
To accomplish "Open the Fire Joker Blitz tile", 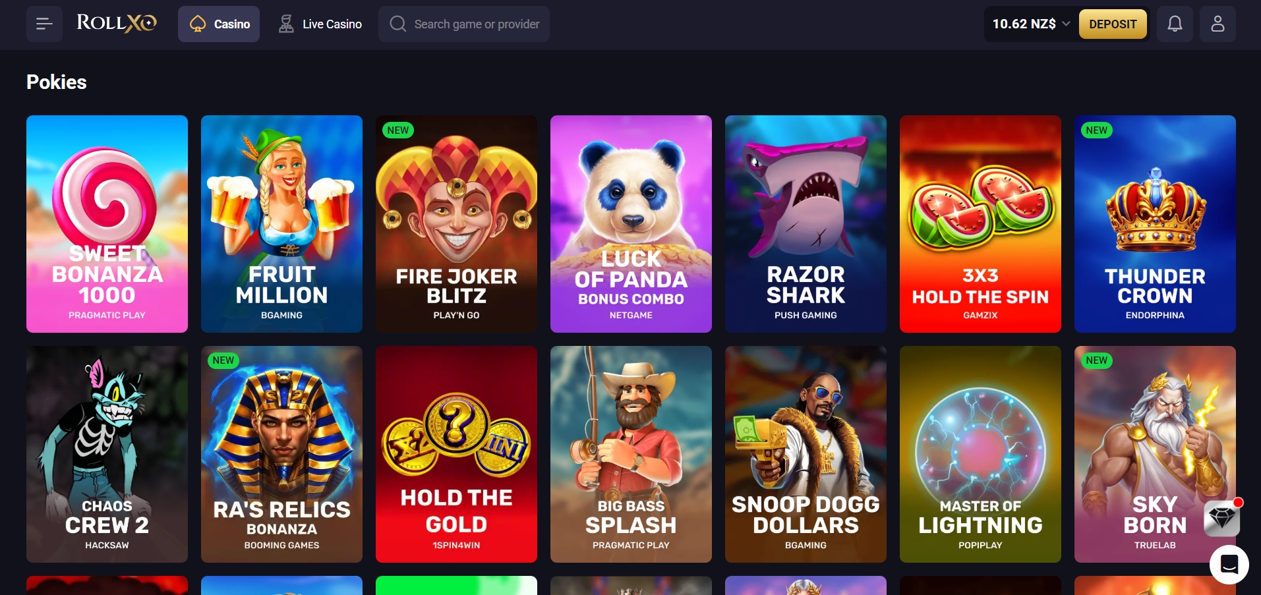I will click(x=456, y=224).
